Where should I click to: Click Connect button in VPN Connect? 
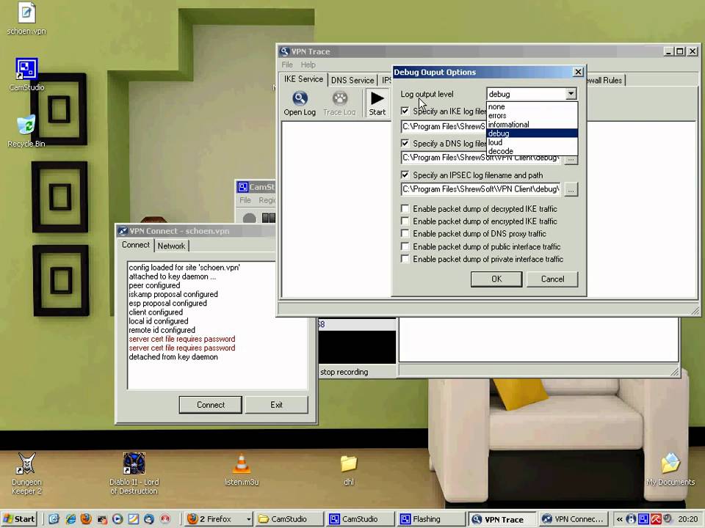(x=211, y=405)
